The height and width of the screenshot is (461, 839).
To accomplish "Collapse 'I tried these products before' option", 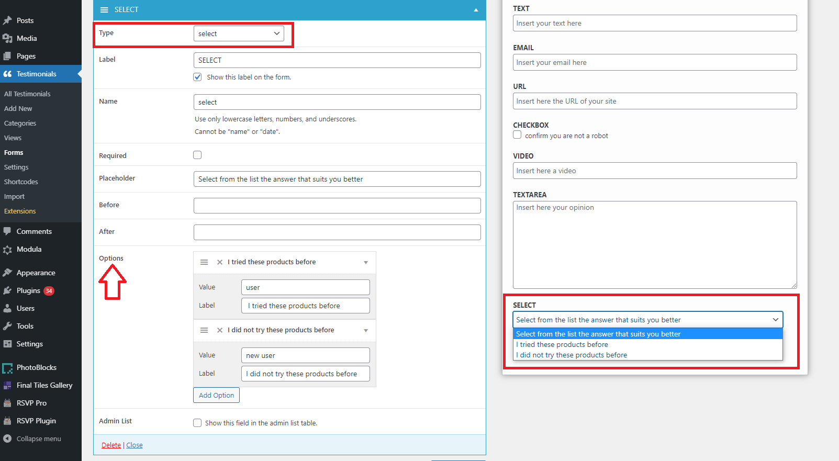I will (x=366, y=263).
